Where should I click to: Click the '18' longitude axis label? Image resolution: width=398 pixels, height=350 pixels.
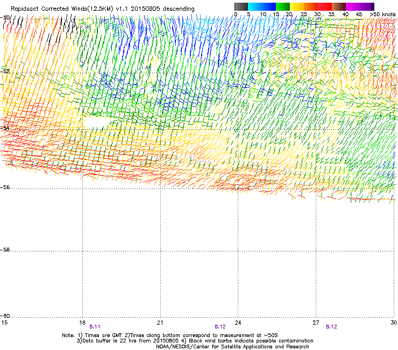(82, 323)
